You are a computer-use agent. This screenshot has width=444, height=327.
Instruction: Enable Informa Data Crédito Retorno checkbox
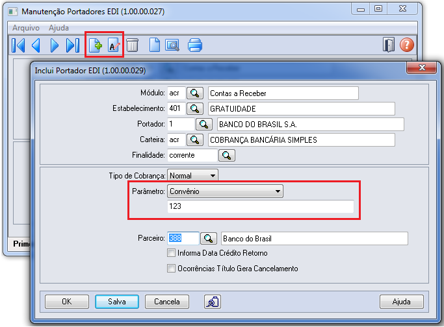tap(172, 252)
